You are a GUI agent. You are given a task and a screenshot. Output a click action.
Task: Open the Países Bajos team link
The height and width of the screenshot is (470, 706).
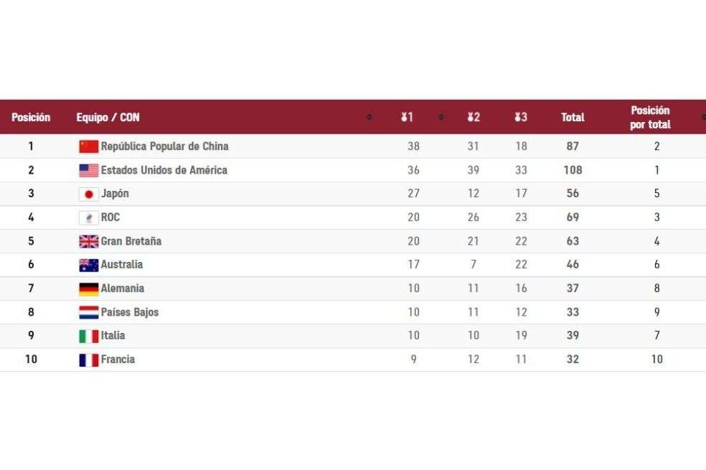tap(130, 312)
